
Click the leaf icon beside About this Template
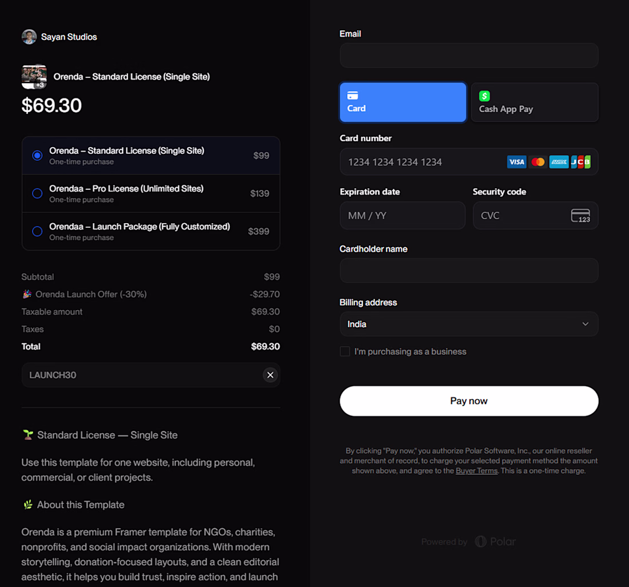(28, 505)
